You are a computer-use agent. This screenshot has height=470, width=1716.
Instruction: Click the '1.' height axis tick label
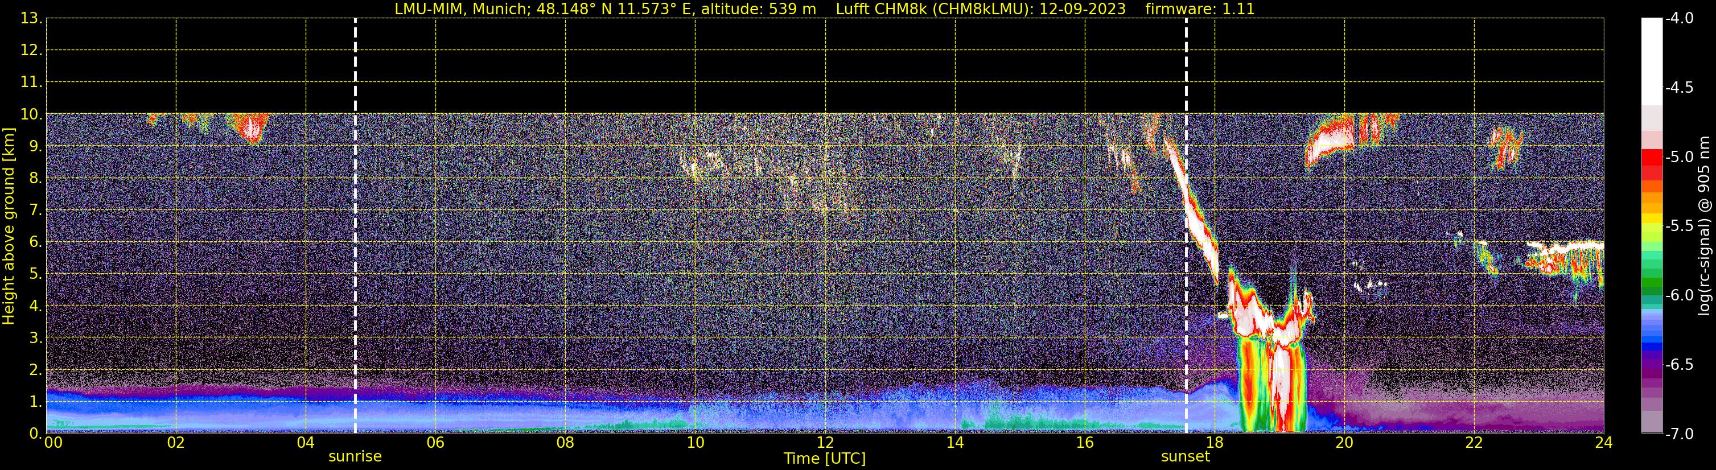(35, 401)
